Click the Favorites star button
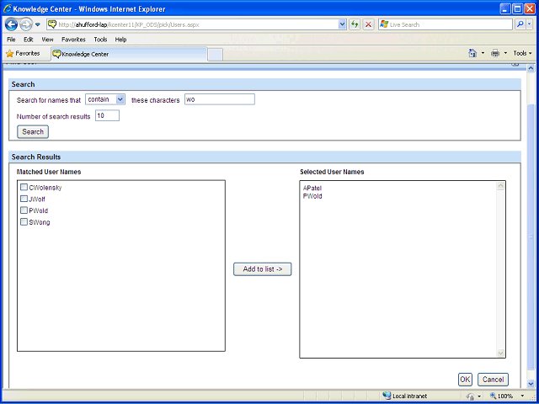Image resolution: width=539 pixels, height=404 pixels. [23, 54]
